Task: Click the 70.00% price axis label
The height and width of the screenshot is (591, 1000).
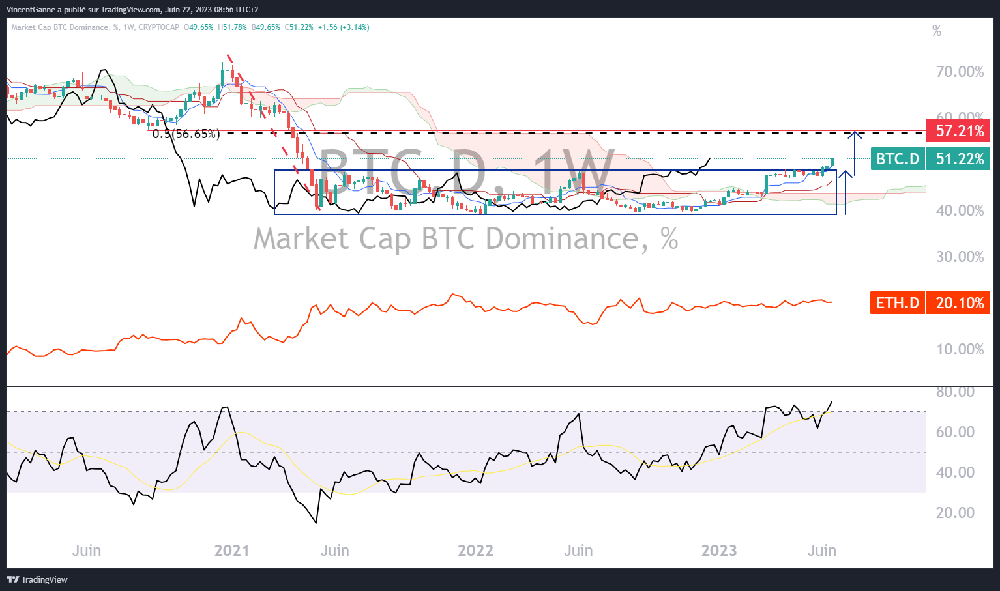Action: click(x=960, y=72)
